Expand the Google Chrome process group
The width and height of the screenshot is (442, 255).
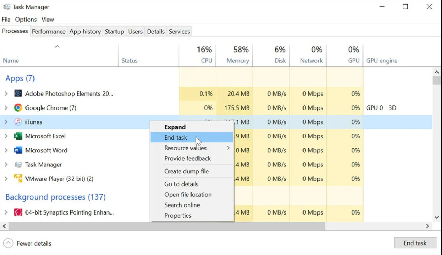6,108
